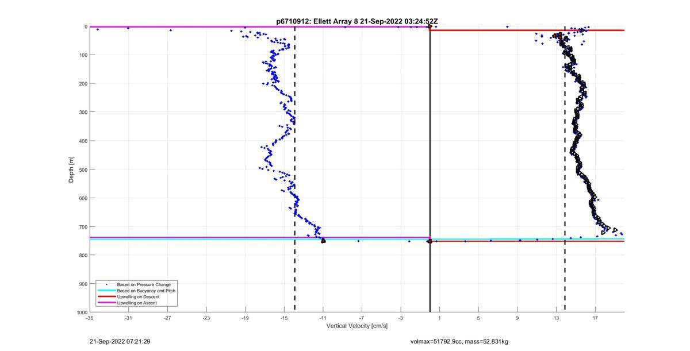Click the x-axis tick label -3
This screenshot has height=351, width=690.
coord(401,318)
